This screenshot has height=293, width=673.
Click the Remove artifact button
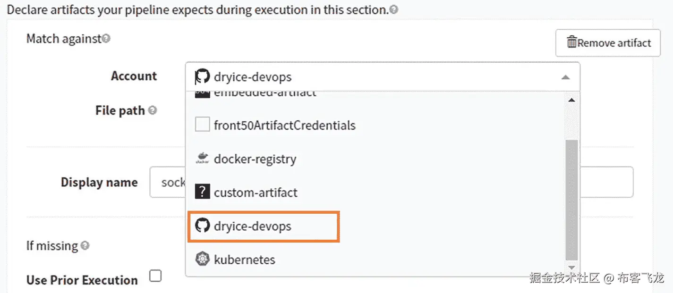pos(608,43)
